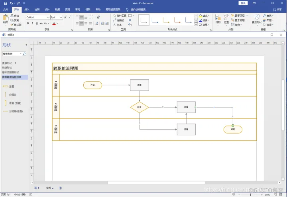Toggle center text alignment

click(x=81, y=23)
